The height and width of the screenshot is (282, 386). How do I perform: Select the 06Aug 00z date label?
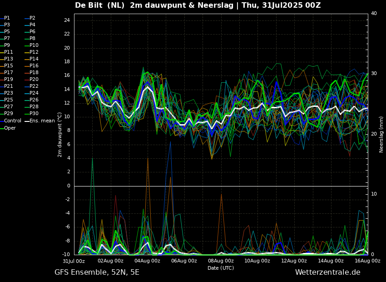coord(184,261)
